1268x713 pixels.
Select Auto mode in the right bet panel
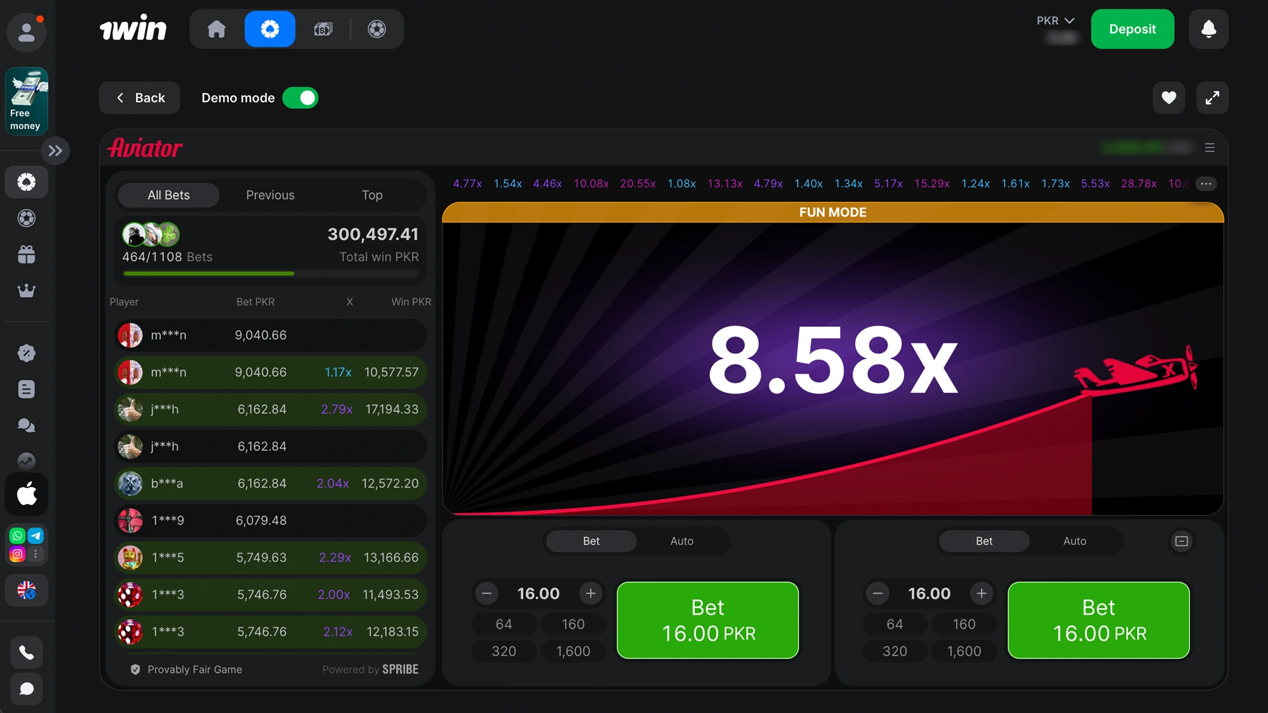1074,541
